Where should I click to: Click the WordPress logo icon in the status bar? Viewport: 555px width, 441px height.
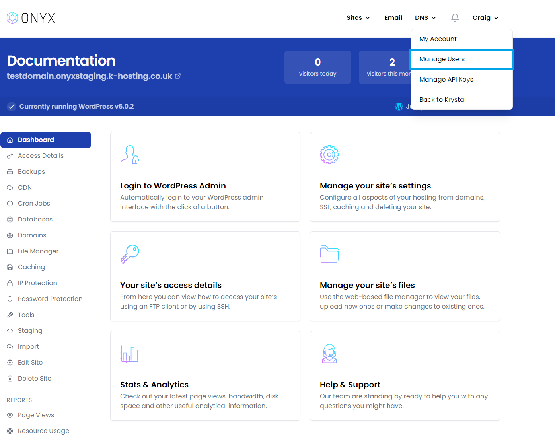[x=399, y=106]
